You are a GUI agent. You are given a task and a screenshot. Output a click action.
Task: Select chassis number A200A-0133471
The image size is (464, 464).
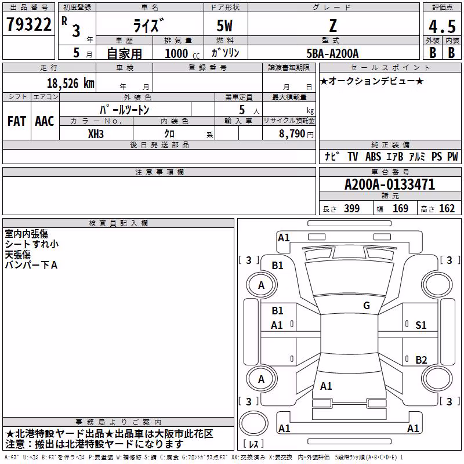coord(390,184)
